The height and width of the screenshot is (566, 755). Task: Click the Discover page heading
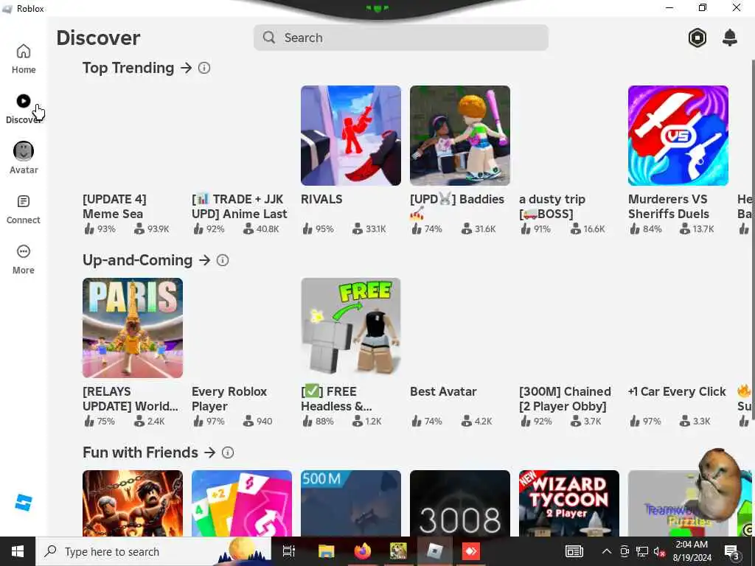[98, 38]
